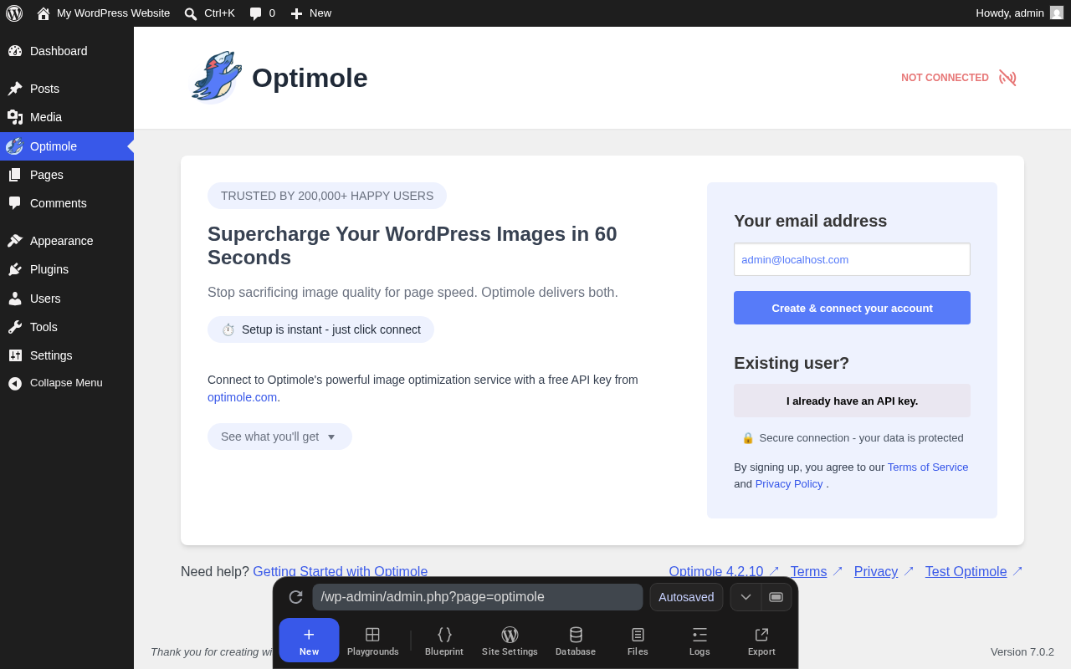
Task: Click the secure connection lock icon
Action: point(748,438)
